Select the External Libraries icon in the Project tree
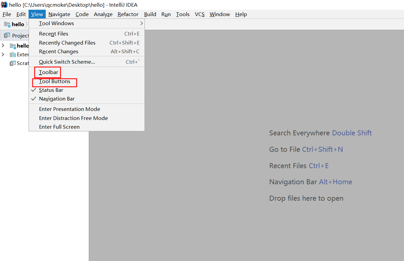This screenshot has height=261, width=404. click(13, 55)
